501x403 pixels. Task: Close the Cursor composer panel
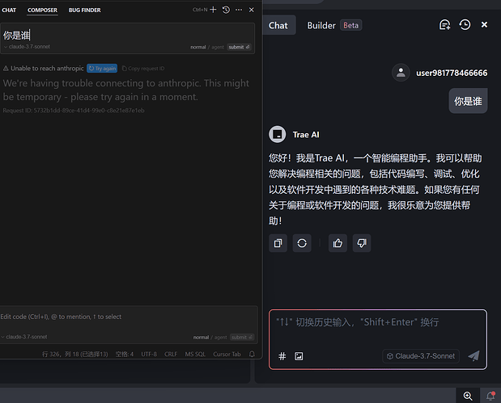point(252,10)
